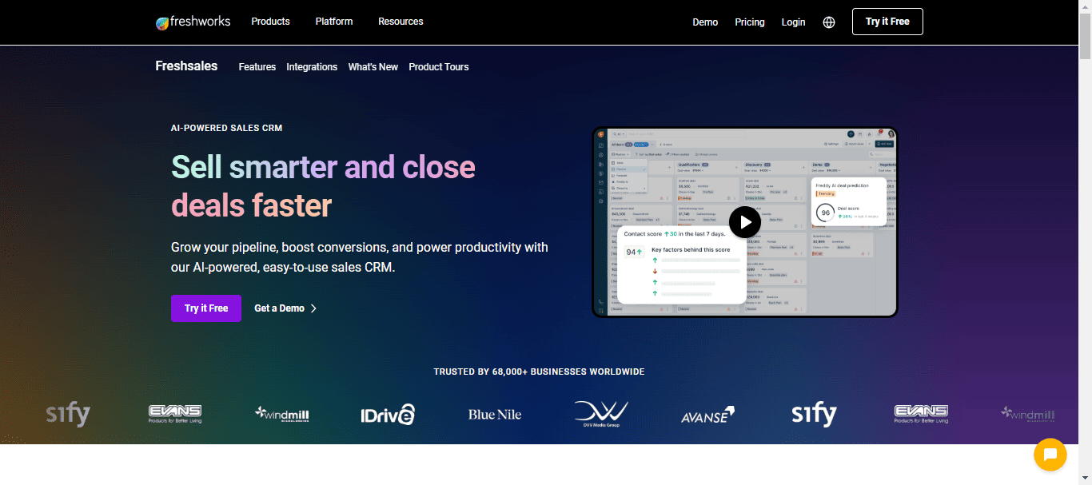Go to What's New page
This screenshot has height=485, width=1092.
(x=373, y=67)
